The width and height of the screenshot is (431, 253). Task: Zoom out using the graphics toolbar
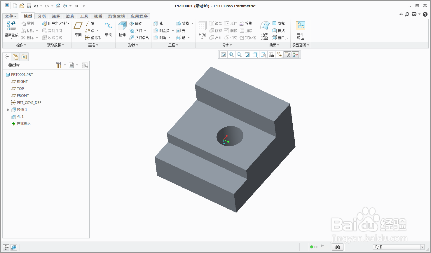pos(239,55)
